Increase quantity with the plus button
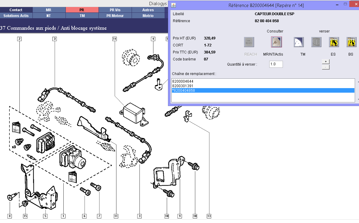Viewport: 359px width, 223px height. point(325,61)
